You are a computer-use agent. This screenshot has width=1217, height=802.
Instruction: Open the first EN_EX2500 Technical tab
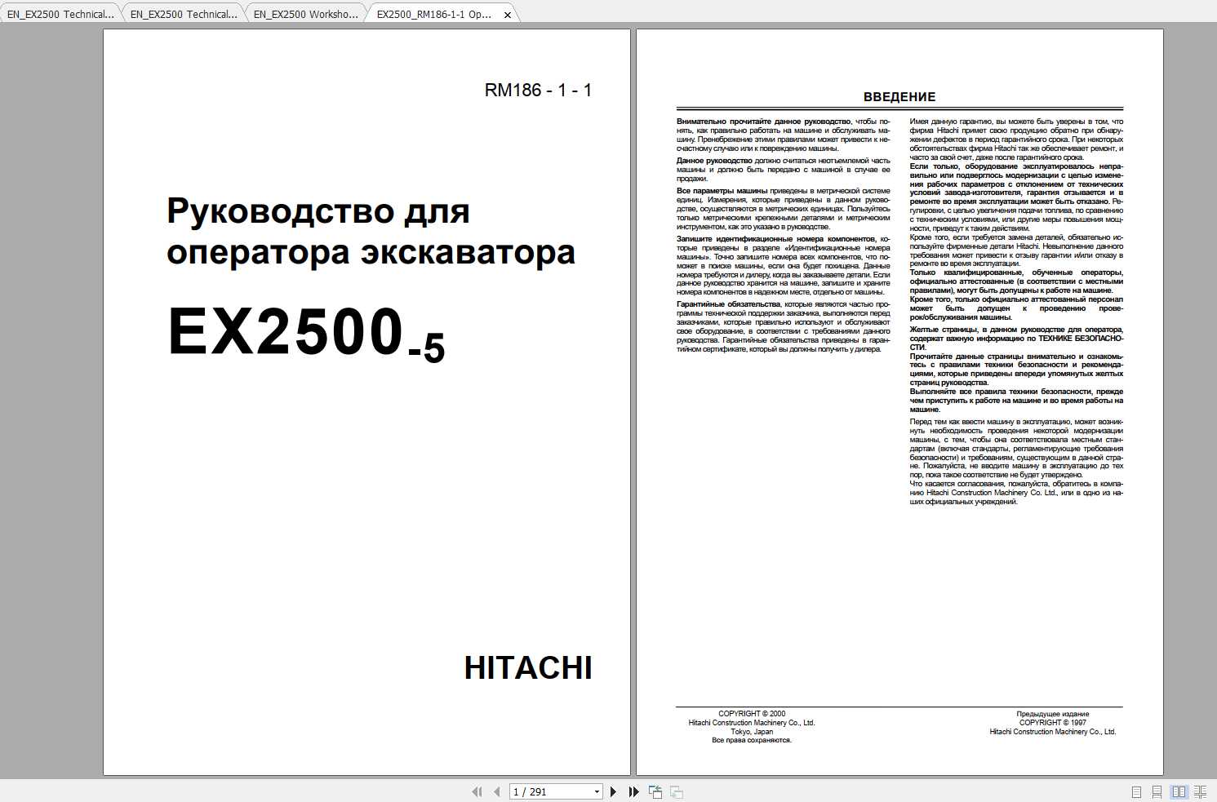tap(57, 13)
